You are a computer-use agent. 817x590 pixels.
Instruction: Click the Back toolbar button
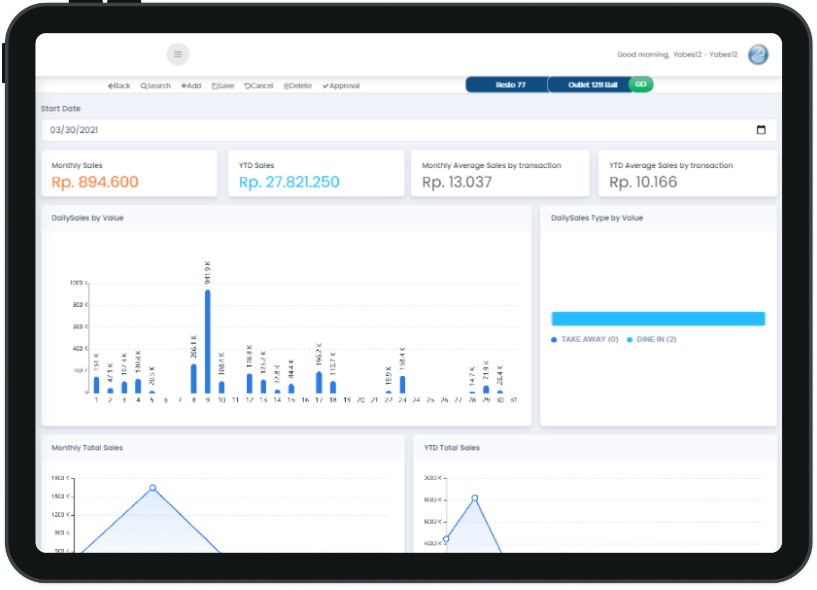pyautogui.click(x=119, y=86)
